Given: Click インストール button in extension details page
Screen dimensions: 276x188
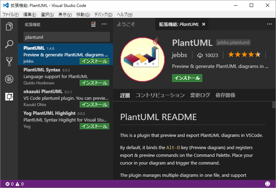Looking at the screenshot, I should click(187, 78).
